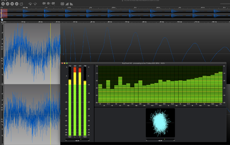Click the -7.9 readout above right RMS meter

tap(85, 66)
